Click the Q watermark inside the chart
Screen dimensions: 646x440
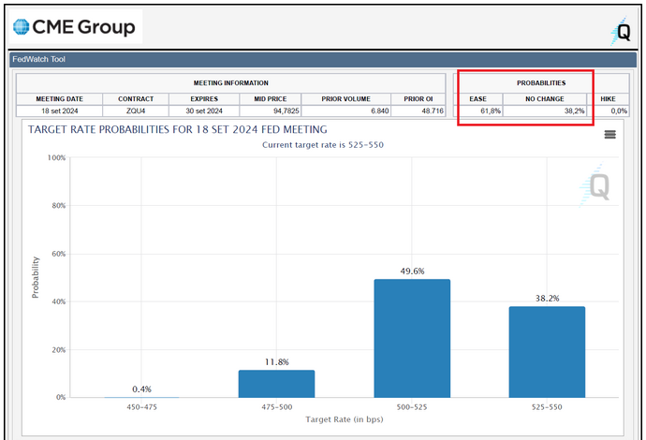point(593,183)
